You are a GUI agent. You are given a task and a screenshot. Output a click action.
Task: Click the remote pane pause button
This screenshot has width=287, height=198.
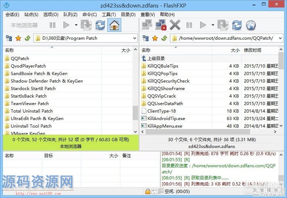189,25
